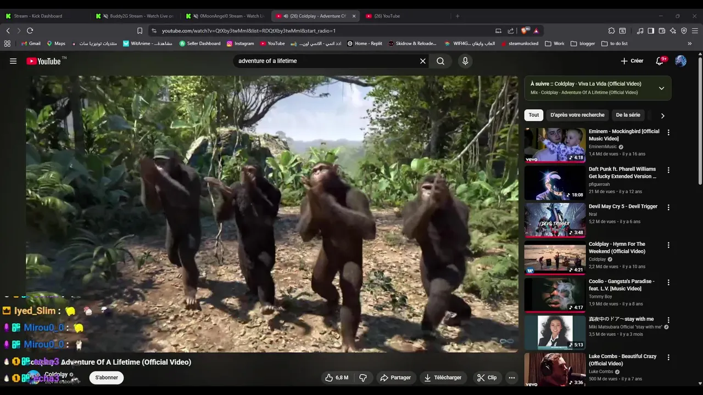Screen dimensions: 703x395
Task: Click the S'abonner subscribe button
Action: 107,377
